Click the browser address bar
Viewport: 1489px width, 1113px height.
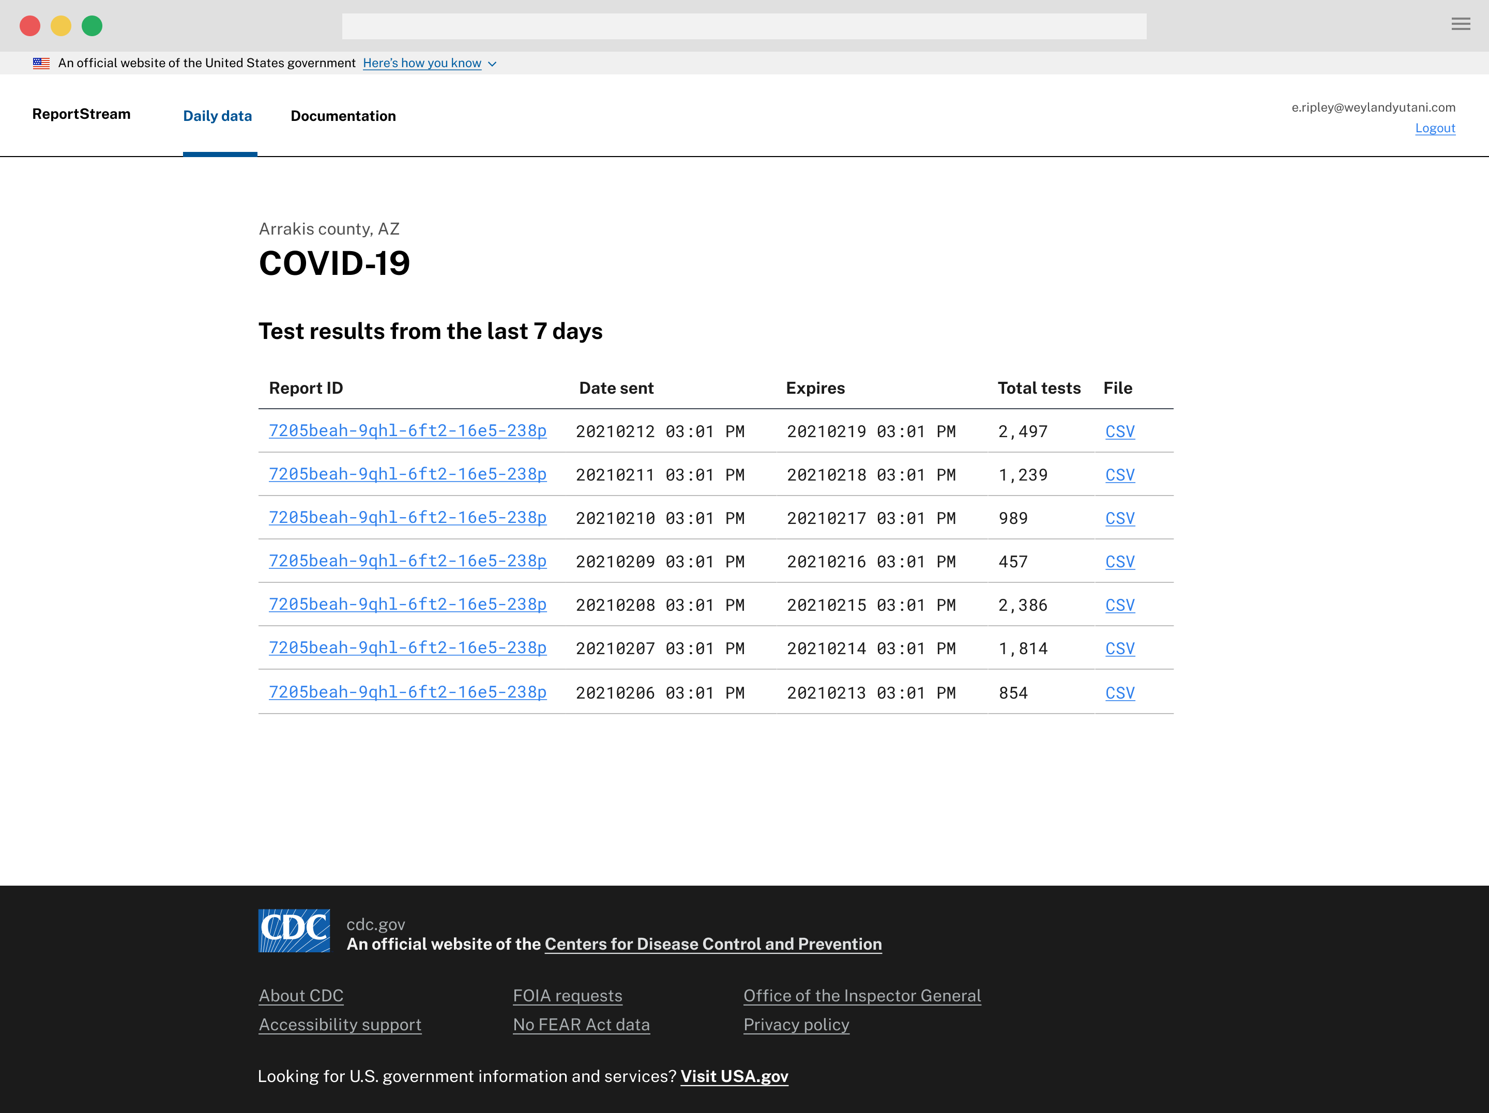coord(743,25)
